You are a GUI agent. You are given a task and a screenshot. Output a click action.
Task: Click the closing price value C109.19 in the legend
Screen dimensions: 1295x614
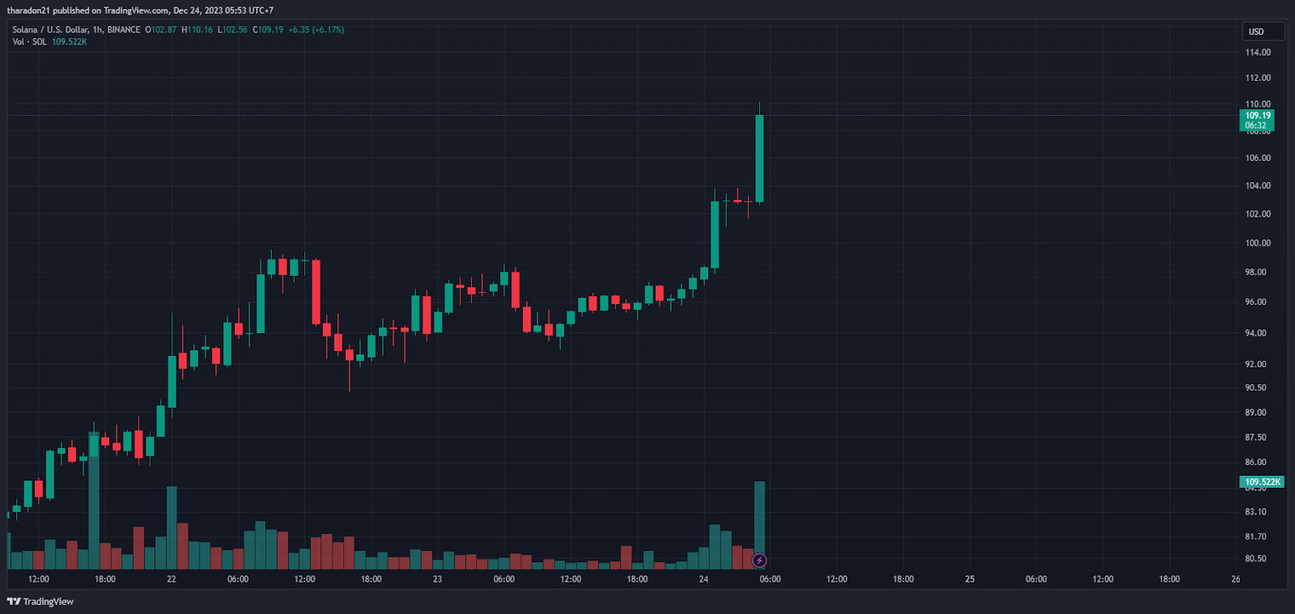[x=268, y=30]
